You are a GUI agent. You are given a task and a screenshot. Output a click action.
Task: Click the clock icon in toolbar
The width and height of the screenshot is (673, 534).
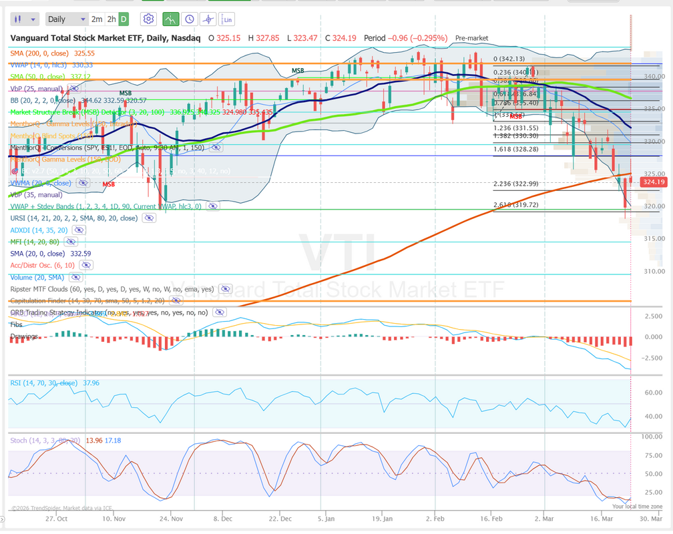190,19
